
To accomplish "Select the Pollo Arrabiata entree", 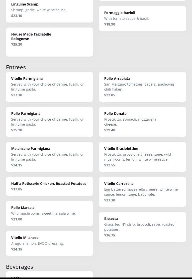I will coord(142,87).
